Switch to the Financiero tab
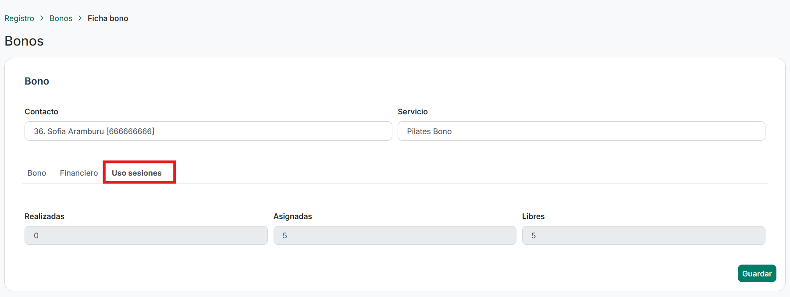 tap(79, 173)
